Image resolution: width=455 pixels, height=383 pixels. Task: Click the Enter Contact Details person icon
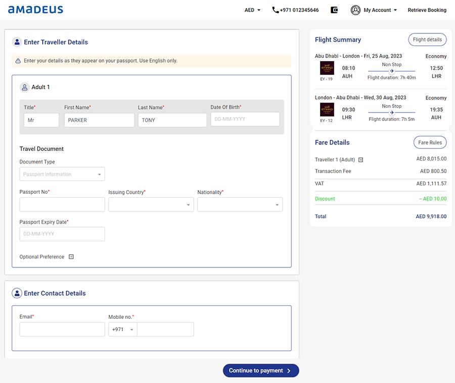(17, 293)
